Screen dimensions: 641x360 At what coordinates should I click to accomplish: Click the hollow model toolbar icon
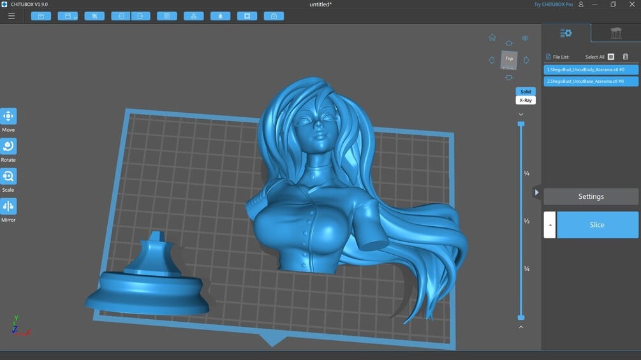pos(220,16)
